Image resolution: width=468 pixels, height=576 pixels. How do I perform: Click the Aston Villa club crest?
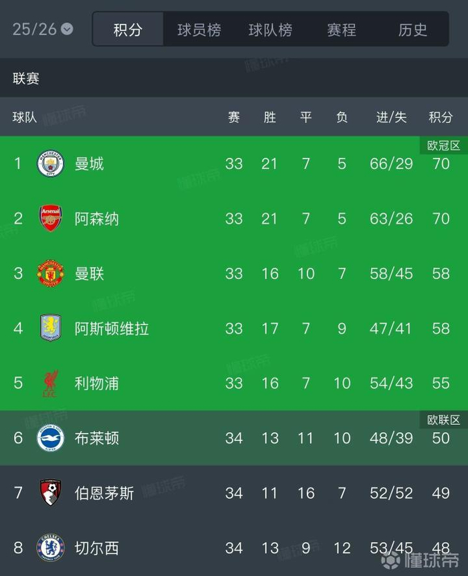[50, 328]
